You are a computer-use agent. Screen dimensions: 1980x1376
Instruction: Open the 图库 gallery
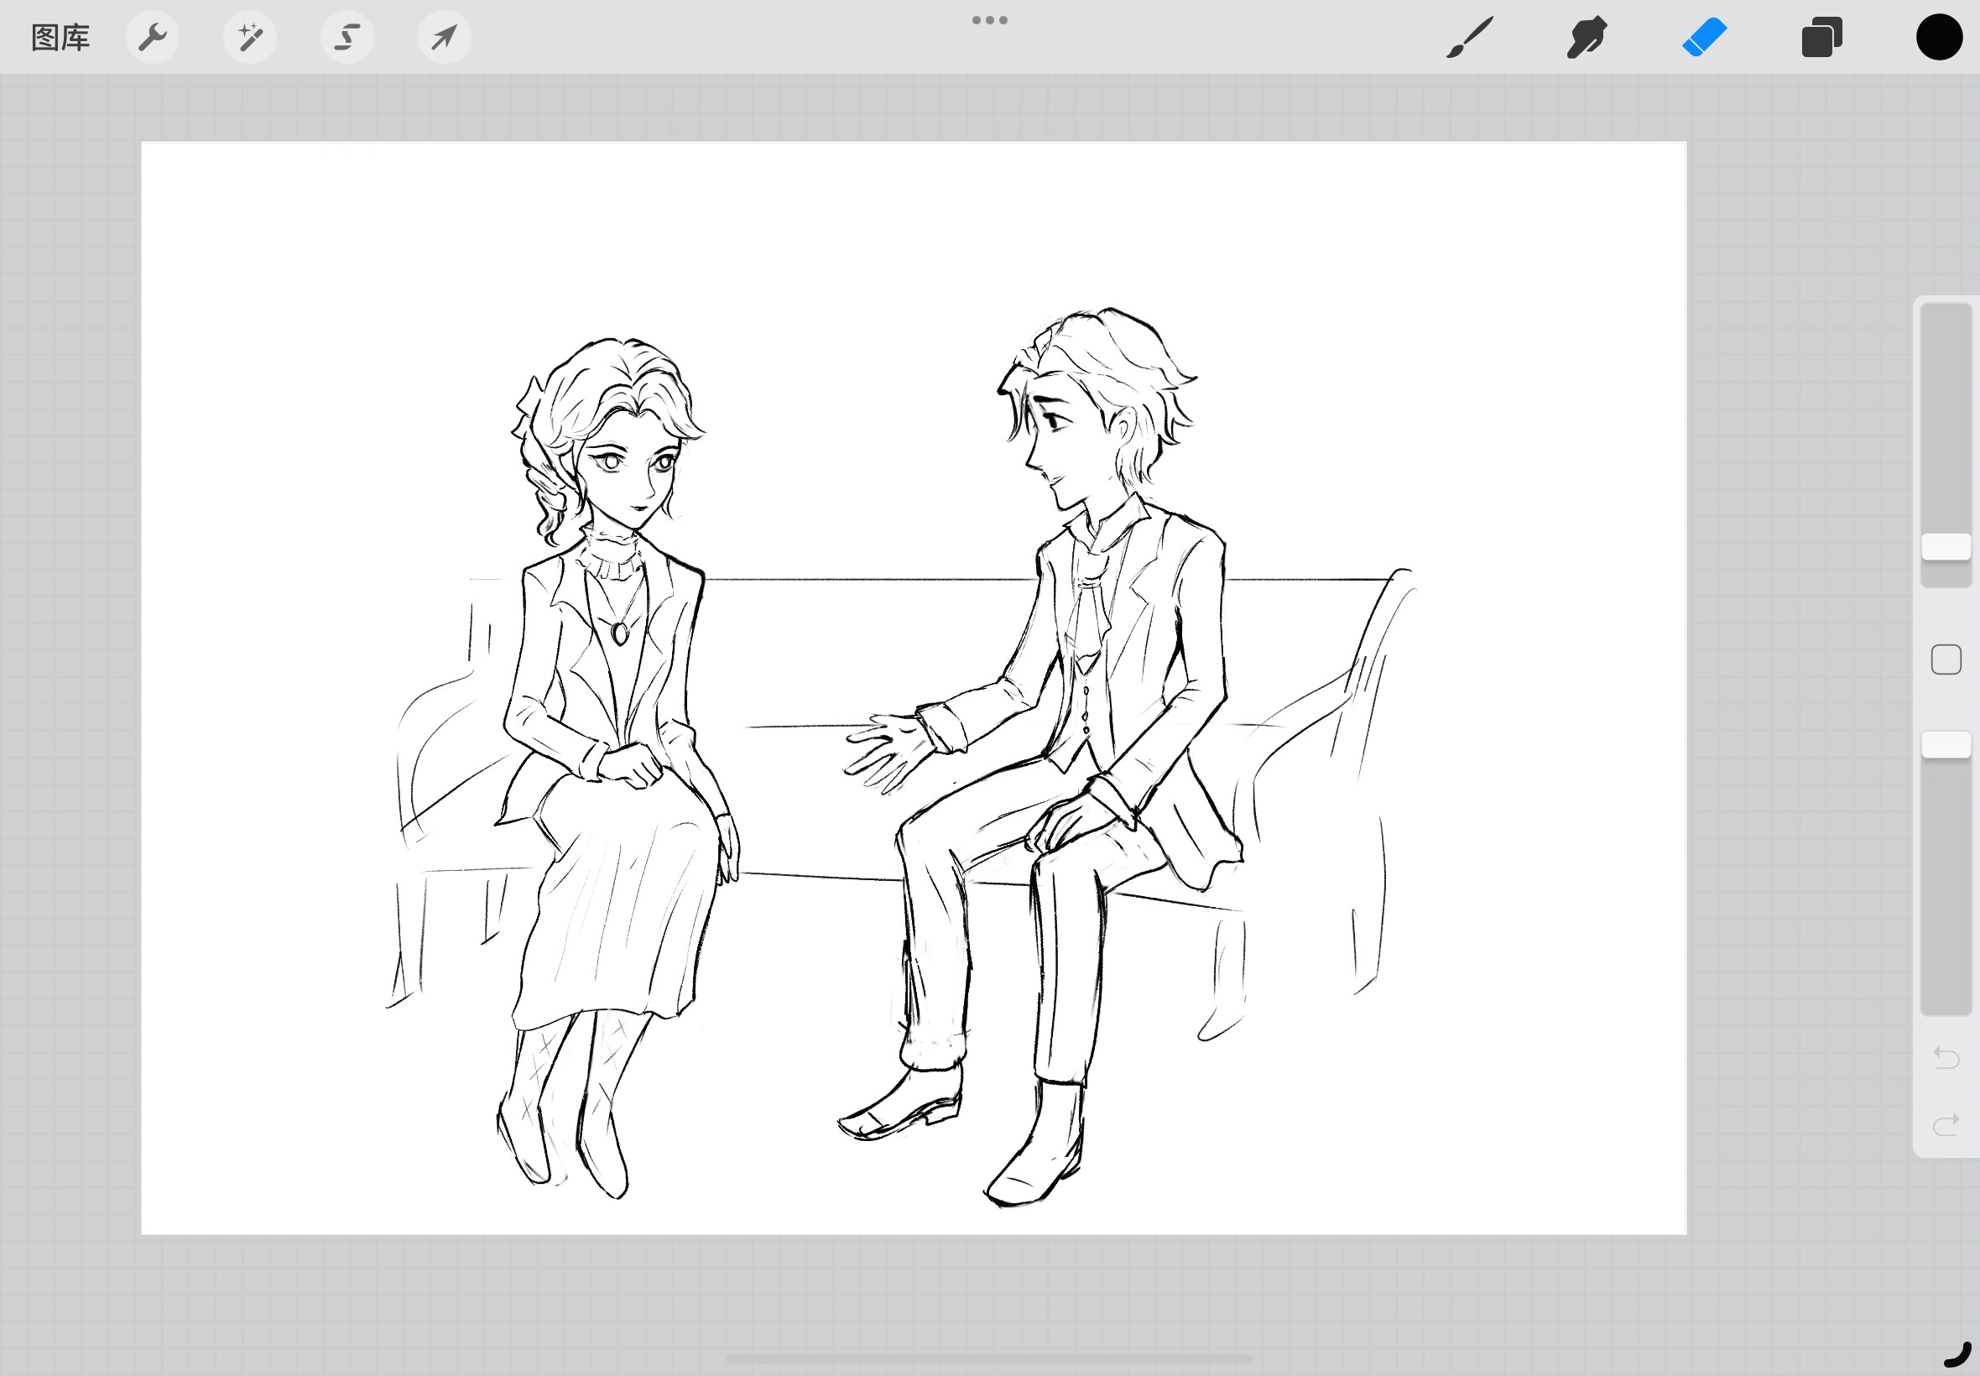pos(60,38)
